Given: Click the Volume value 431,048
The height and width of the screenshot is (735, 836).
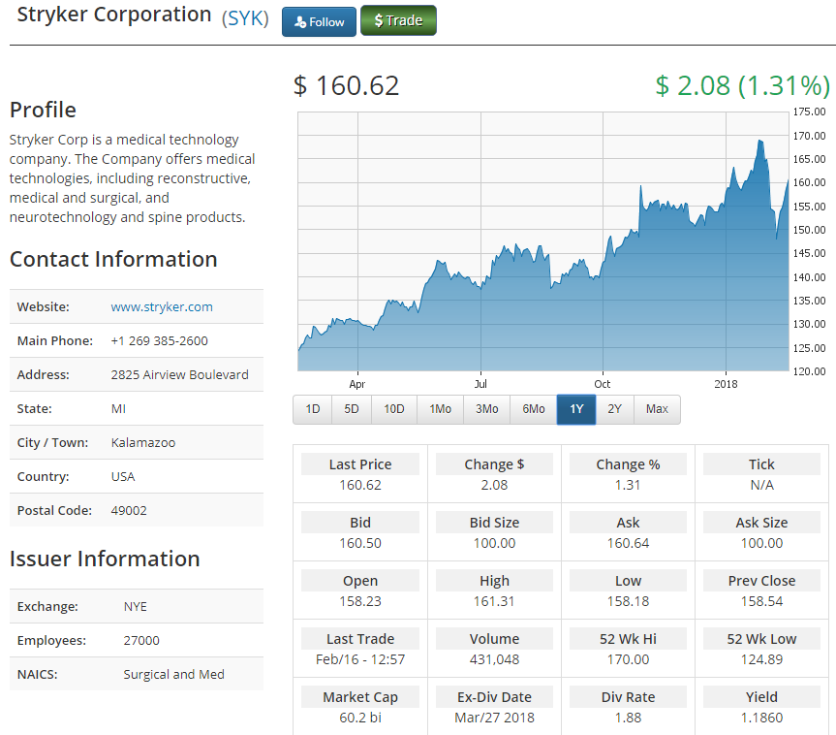Looking at the screenshot, I should [494, 659].
